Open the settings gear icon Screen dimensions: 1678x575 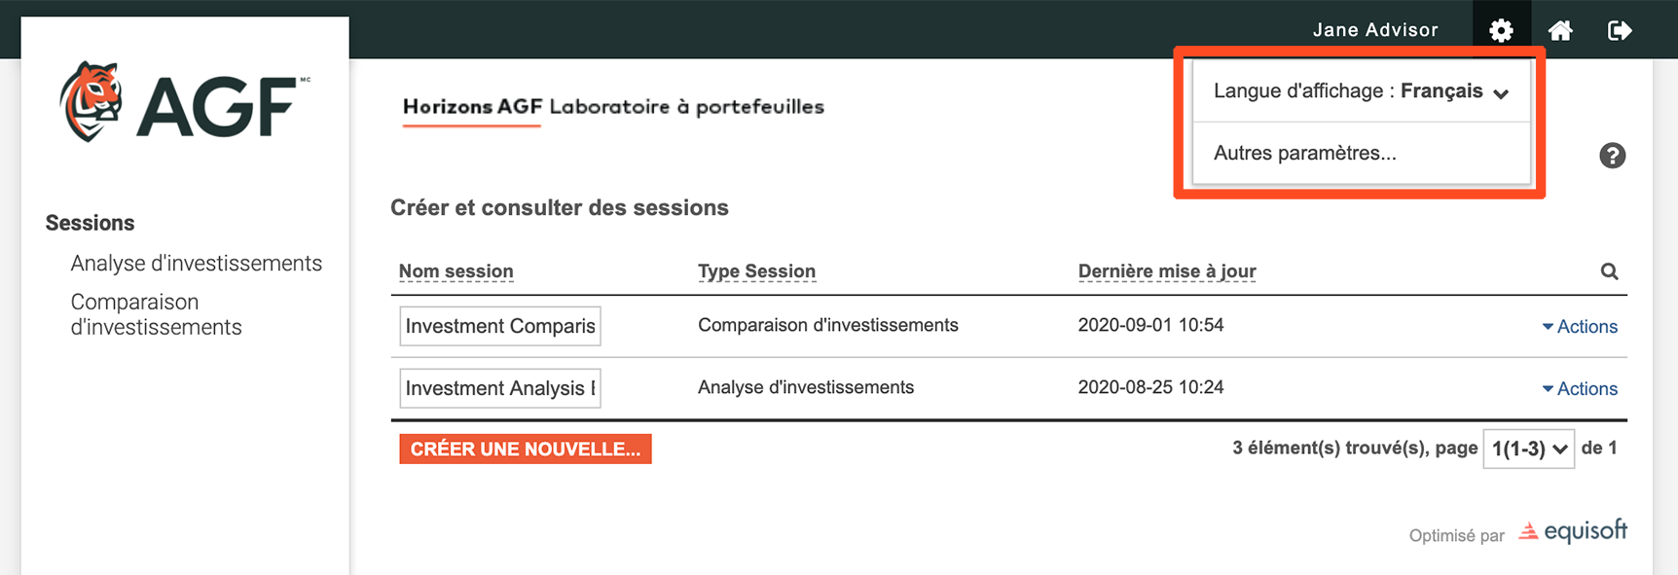point(1501,30)
